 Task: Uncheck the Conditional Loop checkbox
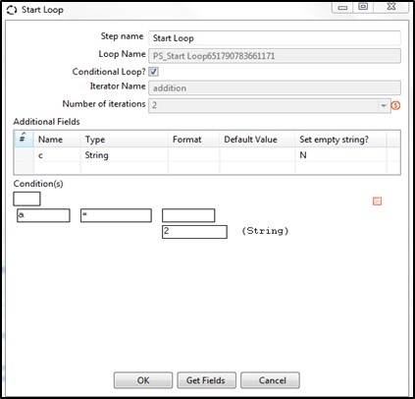(x=153, y=72)
